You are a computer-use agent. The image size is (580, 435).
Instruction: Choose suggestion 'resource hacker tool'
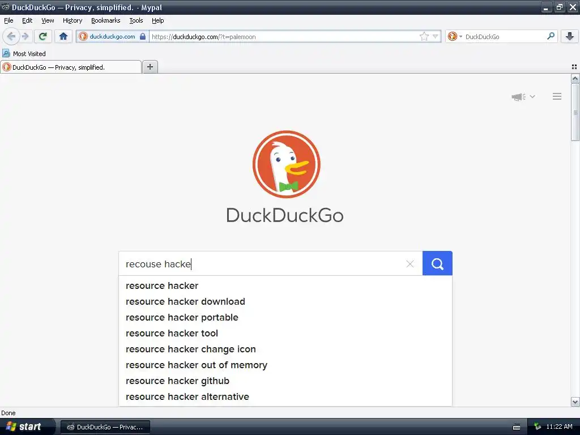(x=285, y=333)
